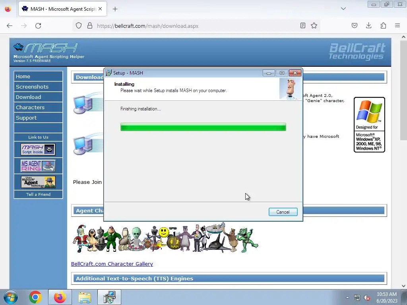The width and height of the screenshot is (407, 305).
Task: Open the Firefox downloads arrow icon
Action: coord(368,25)
